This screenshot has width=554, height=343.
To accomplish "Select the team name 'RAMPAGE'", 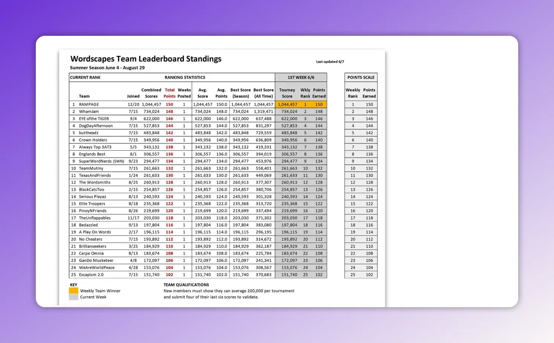I will [x=89, y=104].
